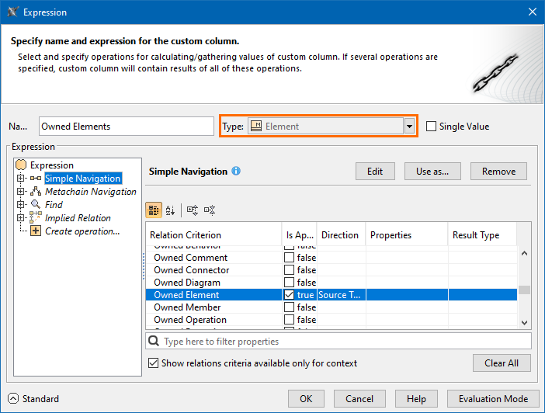Click the expand all toolbar icon
Viewport: 545px width, 413px height.
click(x=193, y=210)
